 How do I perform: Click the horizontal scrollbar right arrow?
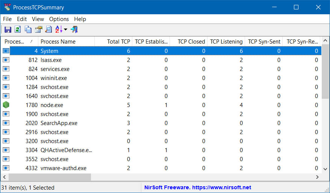pyautogui.click(x=317, y=177)
